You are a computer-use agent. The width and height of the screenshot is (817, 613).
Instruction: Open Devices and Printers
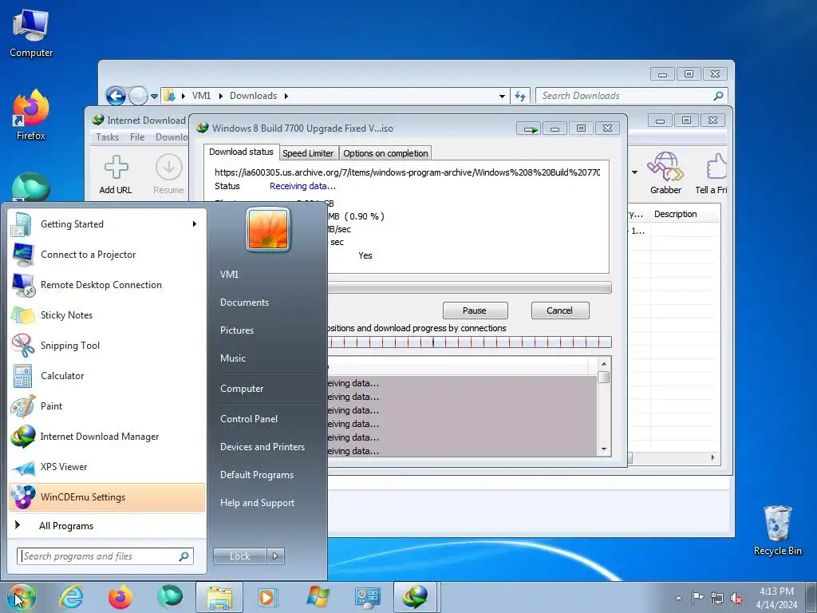262,447
